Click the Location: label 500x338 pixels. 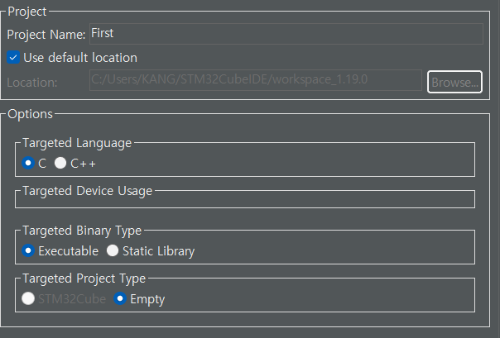click(32, 83)
